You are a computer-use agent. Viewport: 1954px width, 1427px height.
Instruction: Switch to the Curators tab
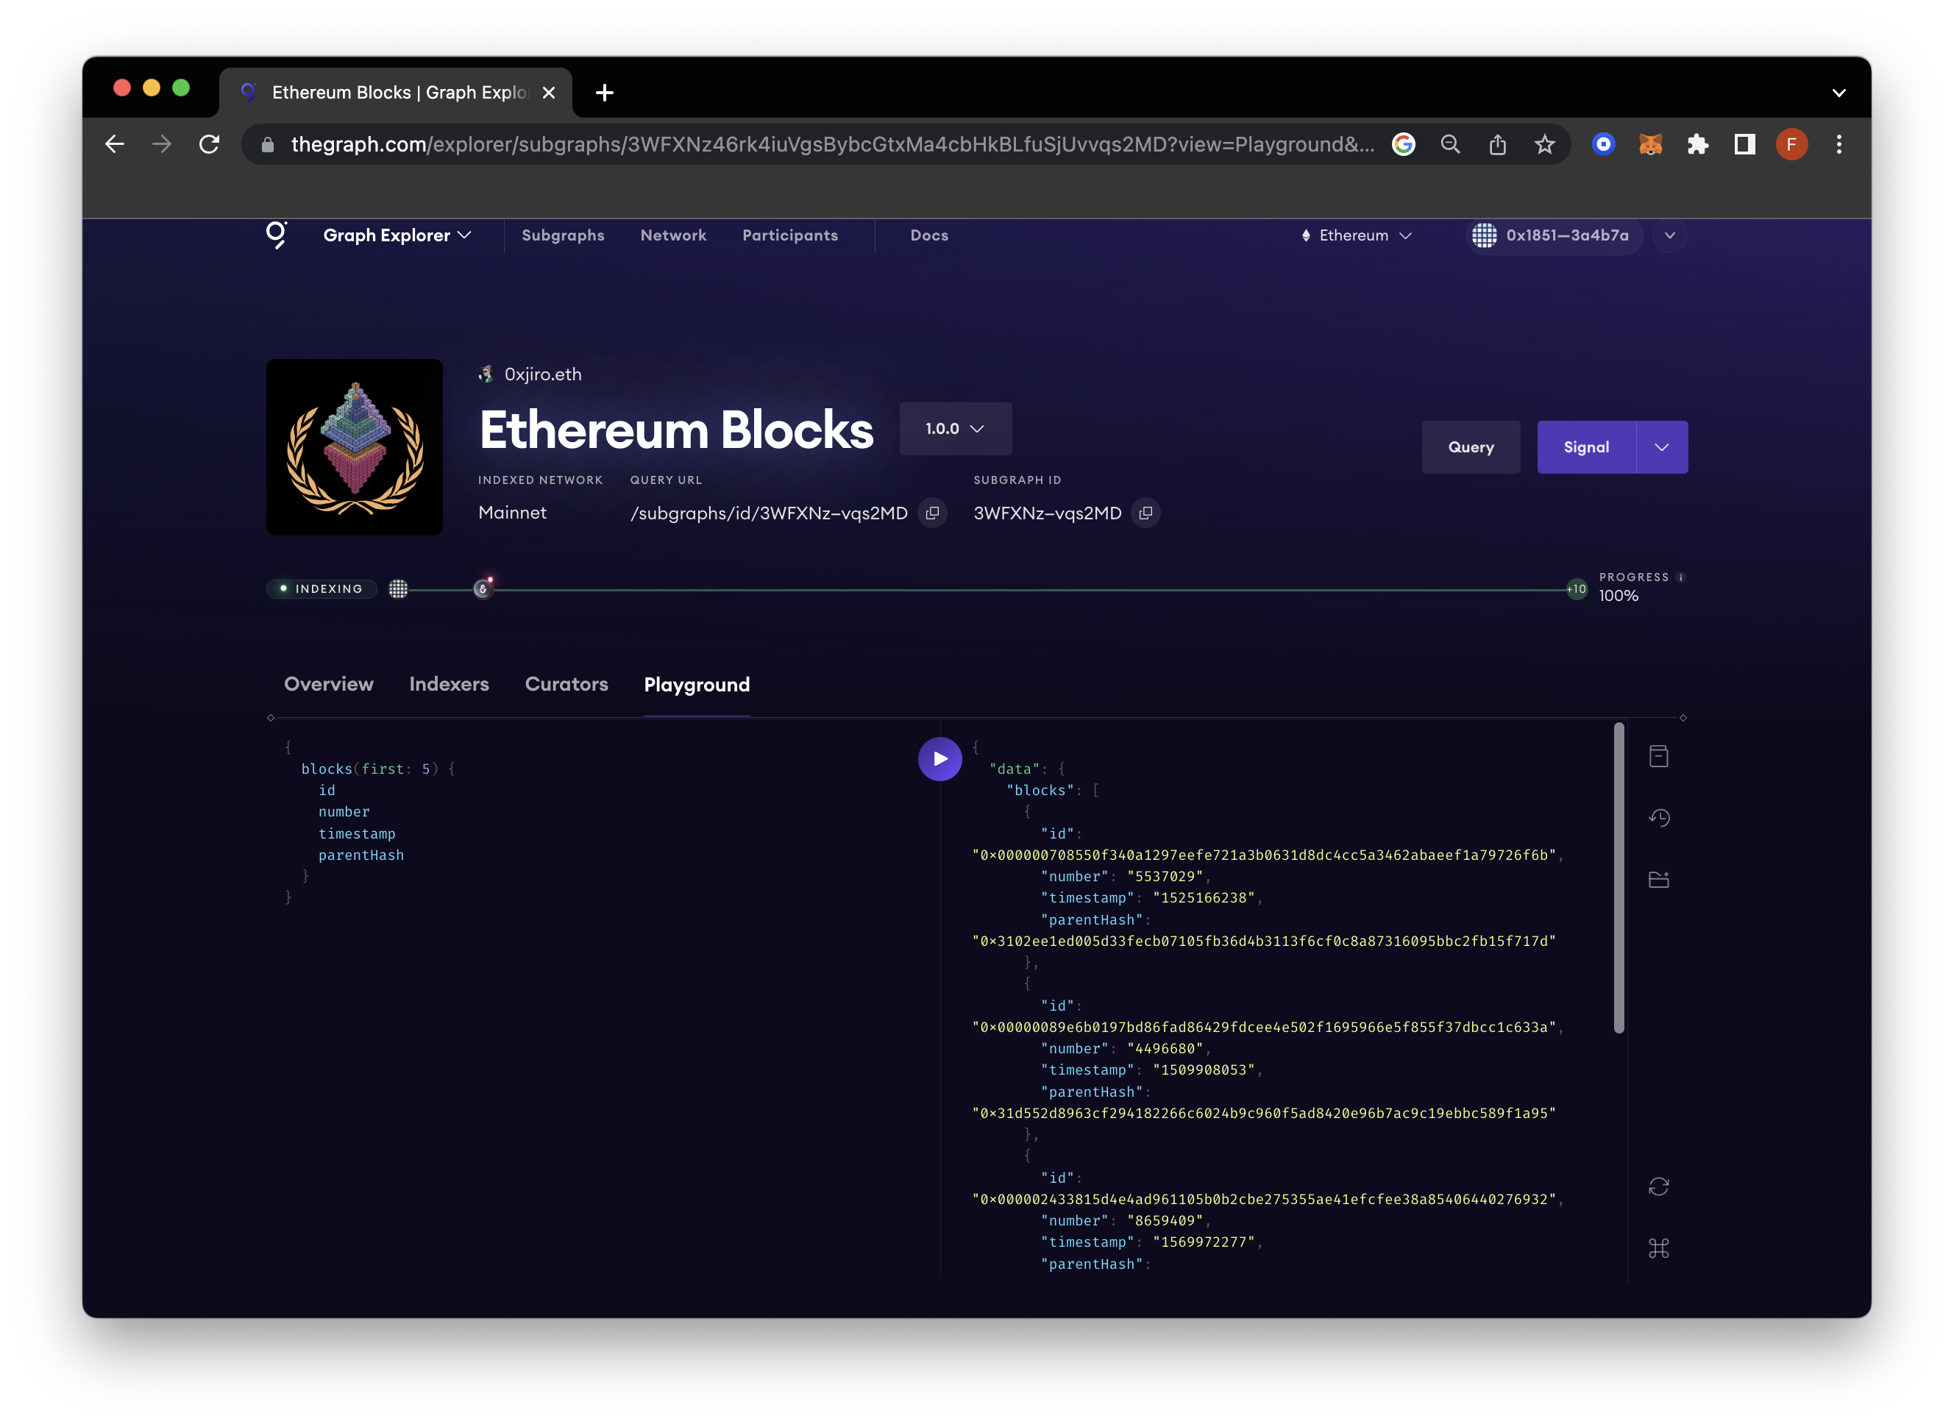click(566, 684)
